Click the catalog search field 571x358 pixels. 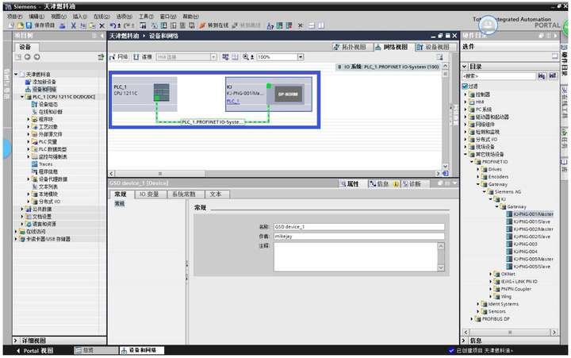[499, 76]
